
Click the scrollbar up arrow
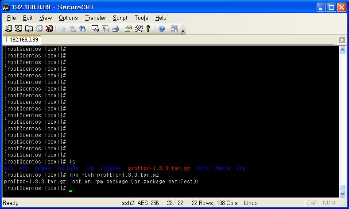tap(342, 50)
